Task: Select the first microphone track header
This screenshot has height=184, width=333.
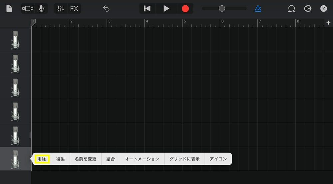Action: pos(15,39)
